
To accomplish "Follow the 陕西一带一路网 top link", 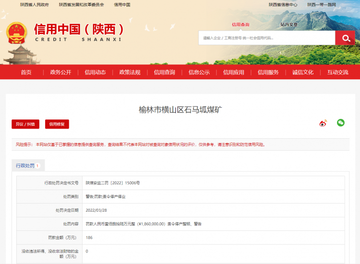I will tap(322, 5).
